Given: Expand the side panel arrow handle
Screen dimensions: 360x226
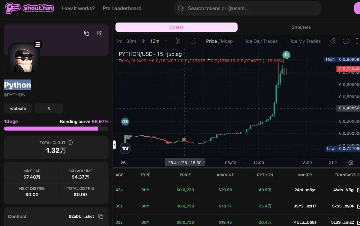Looking at the screenshot, I should pos(114,145).
